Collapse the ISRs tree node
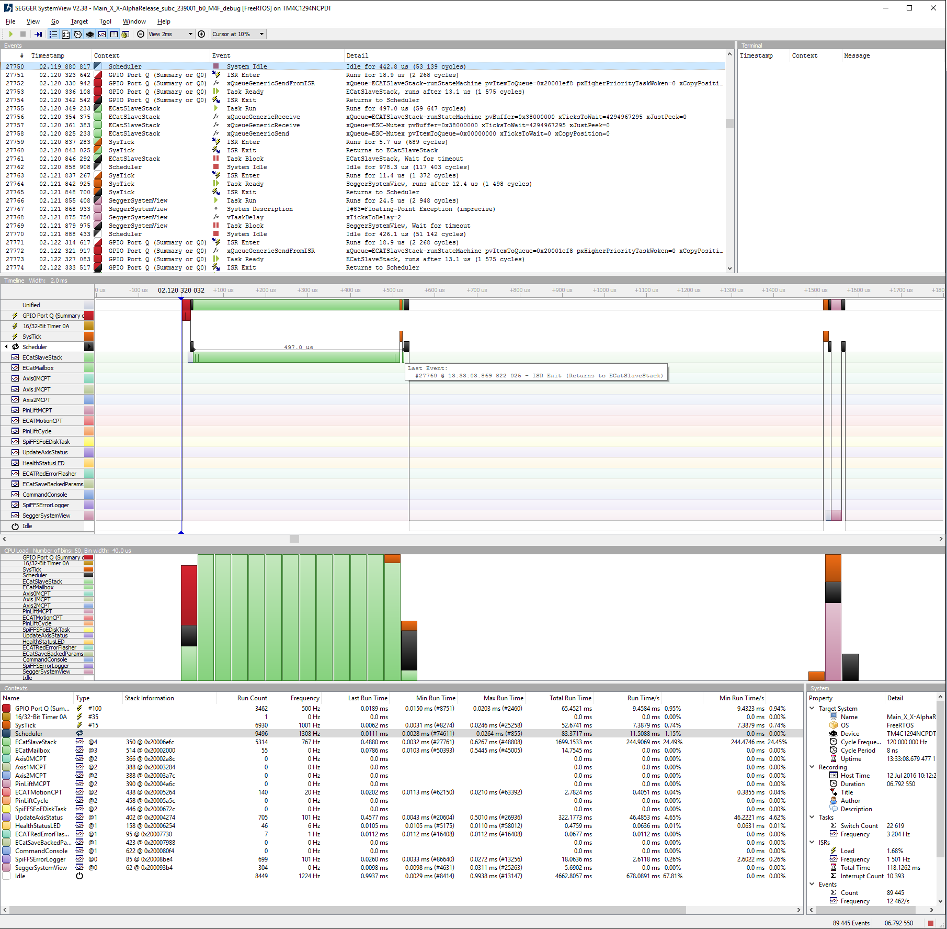 coord(812,842)
